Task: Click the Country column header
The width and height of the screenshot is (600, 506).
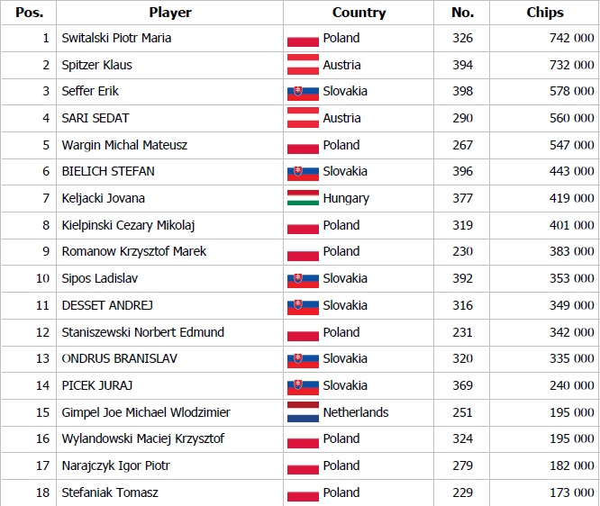Action: click(359, 13)
